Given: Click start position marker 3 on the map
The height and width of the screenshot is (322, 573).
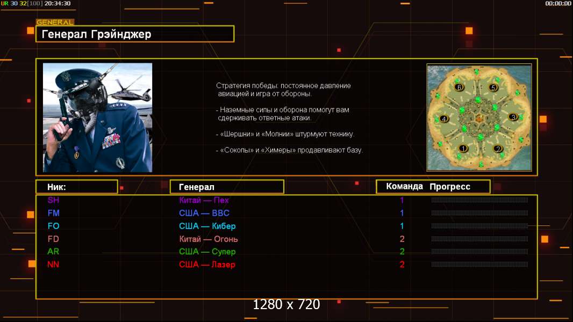Looking at the screenshot, I should (513, 117).
